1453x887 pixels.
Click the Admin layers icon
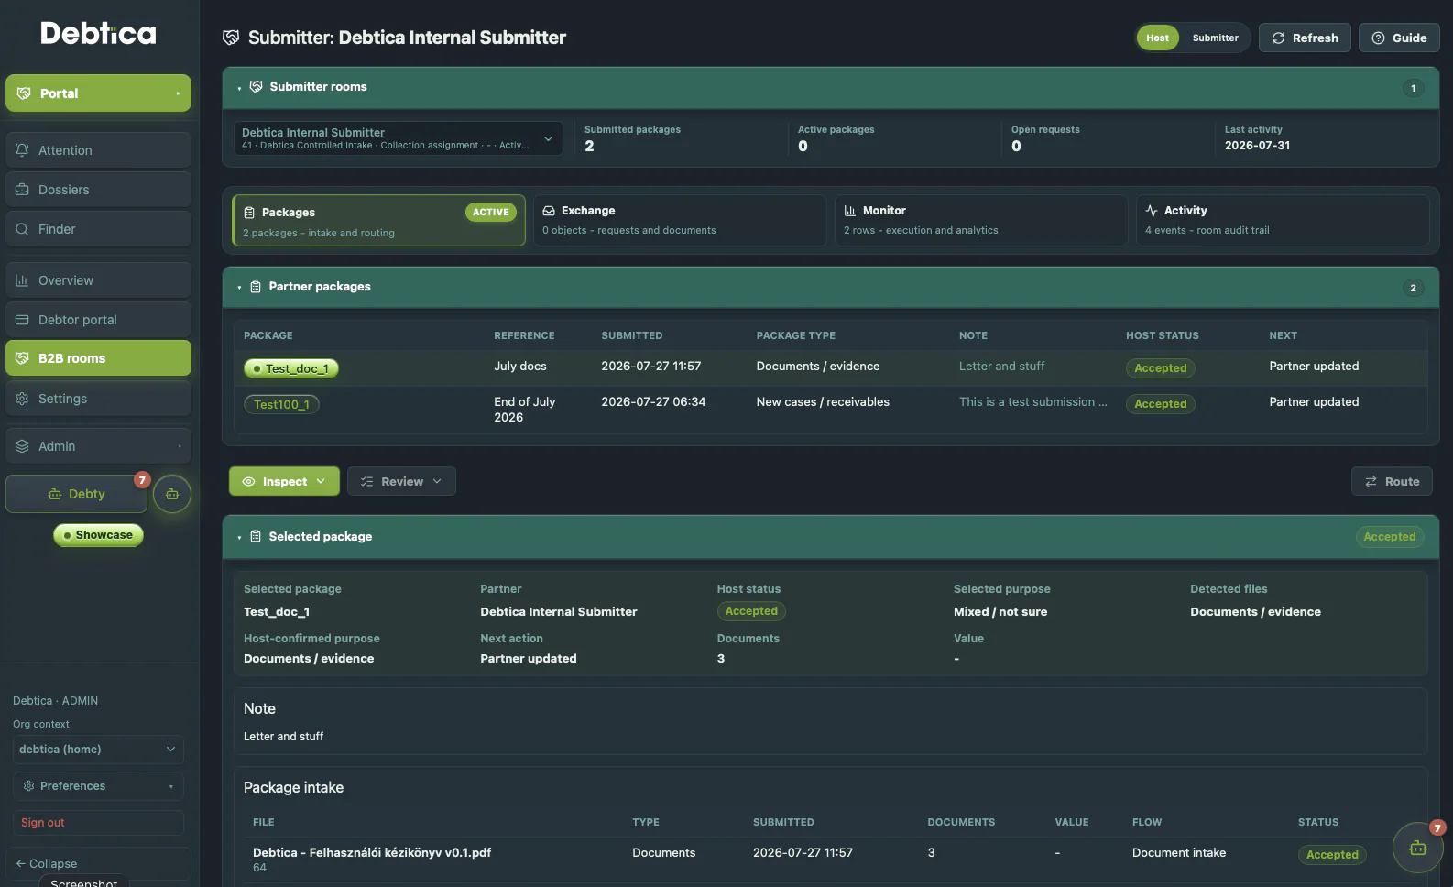point(22,446)
